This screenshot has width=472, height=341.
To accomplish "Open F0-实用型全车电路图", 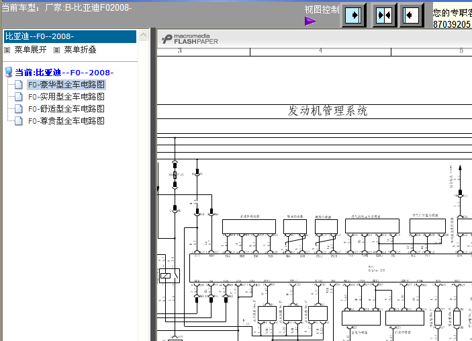I will click(66, 97).
